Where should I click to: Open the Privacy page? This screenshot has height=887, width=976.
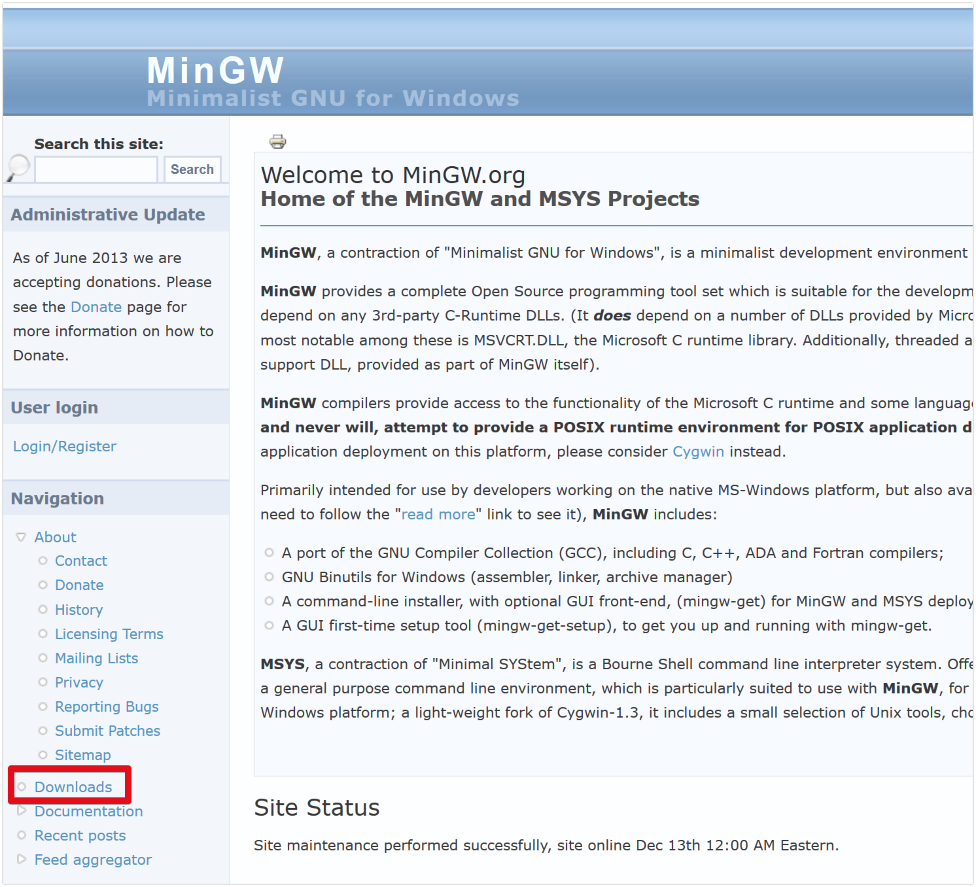click(x=78, y=682)
